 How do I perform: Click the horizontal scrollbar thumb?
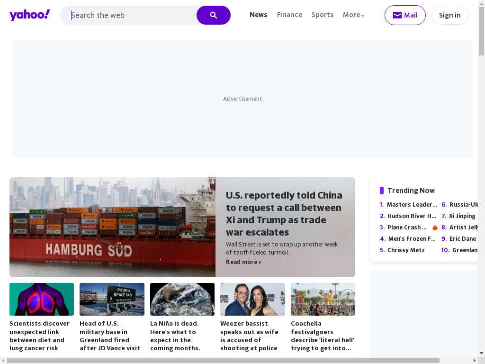coord(223,361)
